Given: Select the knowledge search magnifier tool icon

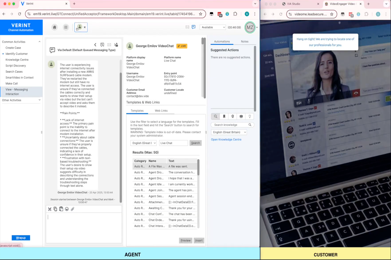Looking at the screenshot, I should pos(216,117).
